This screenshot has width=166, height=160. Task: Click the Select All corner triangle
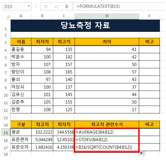[8, 16]
